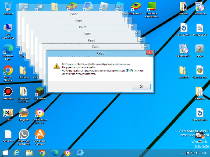The width and height of the screenshot is (210, 157).
Task: Select the This PC computer desktop icon
Action: click(x=8, y=31)
